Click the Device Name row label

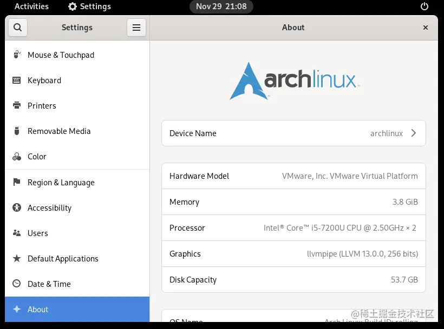pos(193,133)
